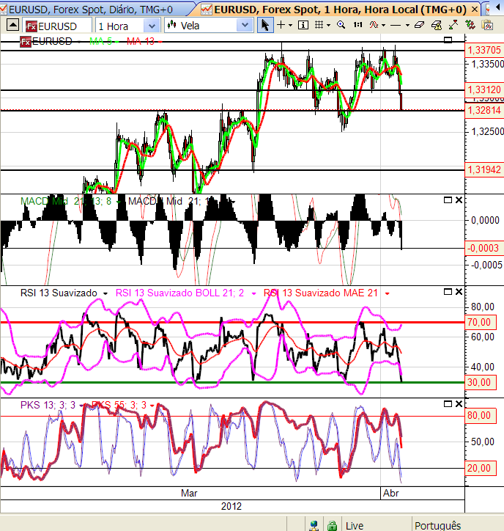Open RSI 13 Suavizado MAE 21 menu
The width and height of the screenshot is (504, 531).
click(388, 293)
